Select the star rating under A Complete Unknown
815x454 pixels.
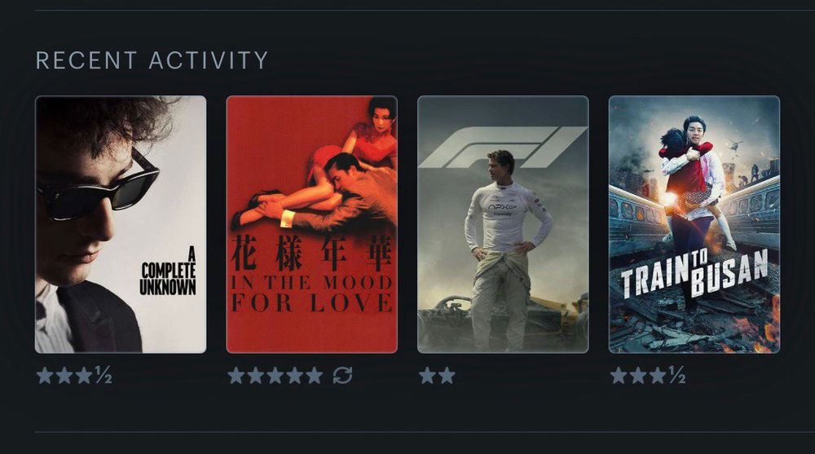tap(74, 375)
